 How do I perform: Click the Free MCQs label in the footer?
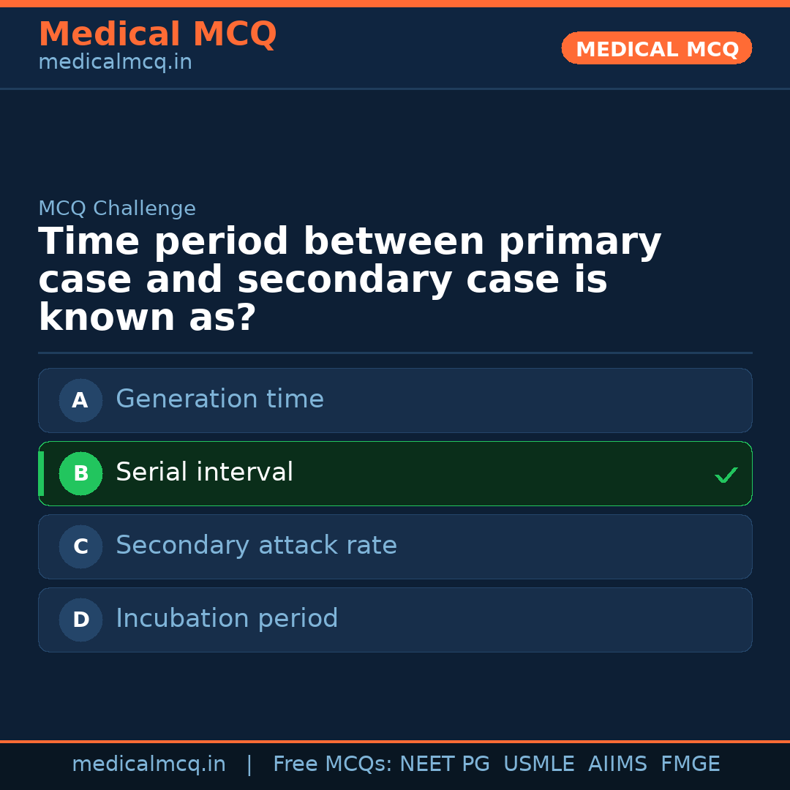coord(333,764)
